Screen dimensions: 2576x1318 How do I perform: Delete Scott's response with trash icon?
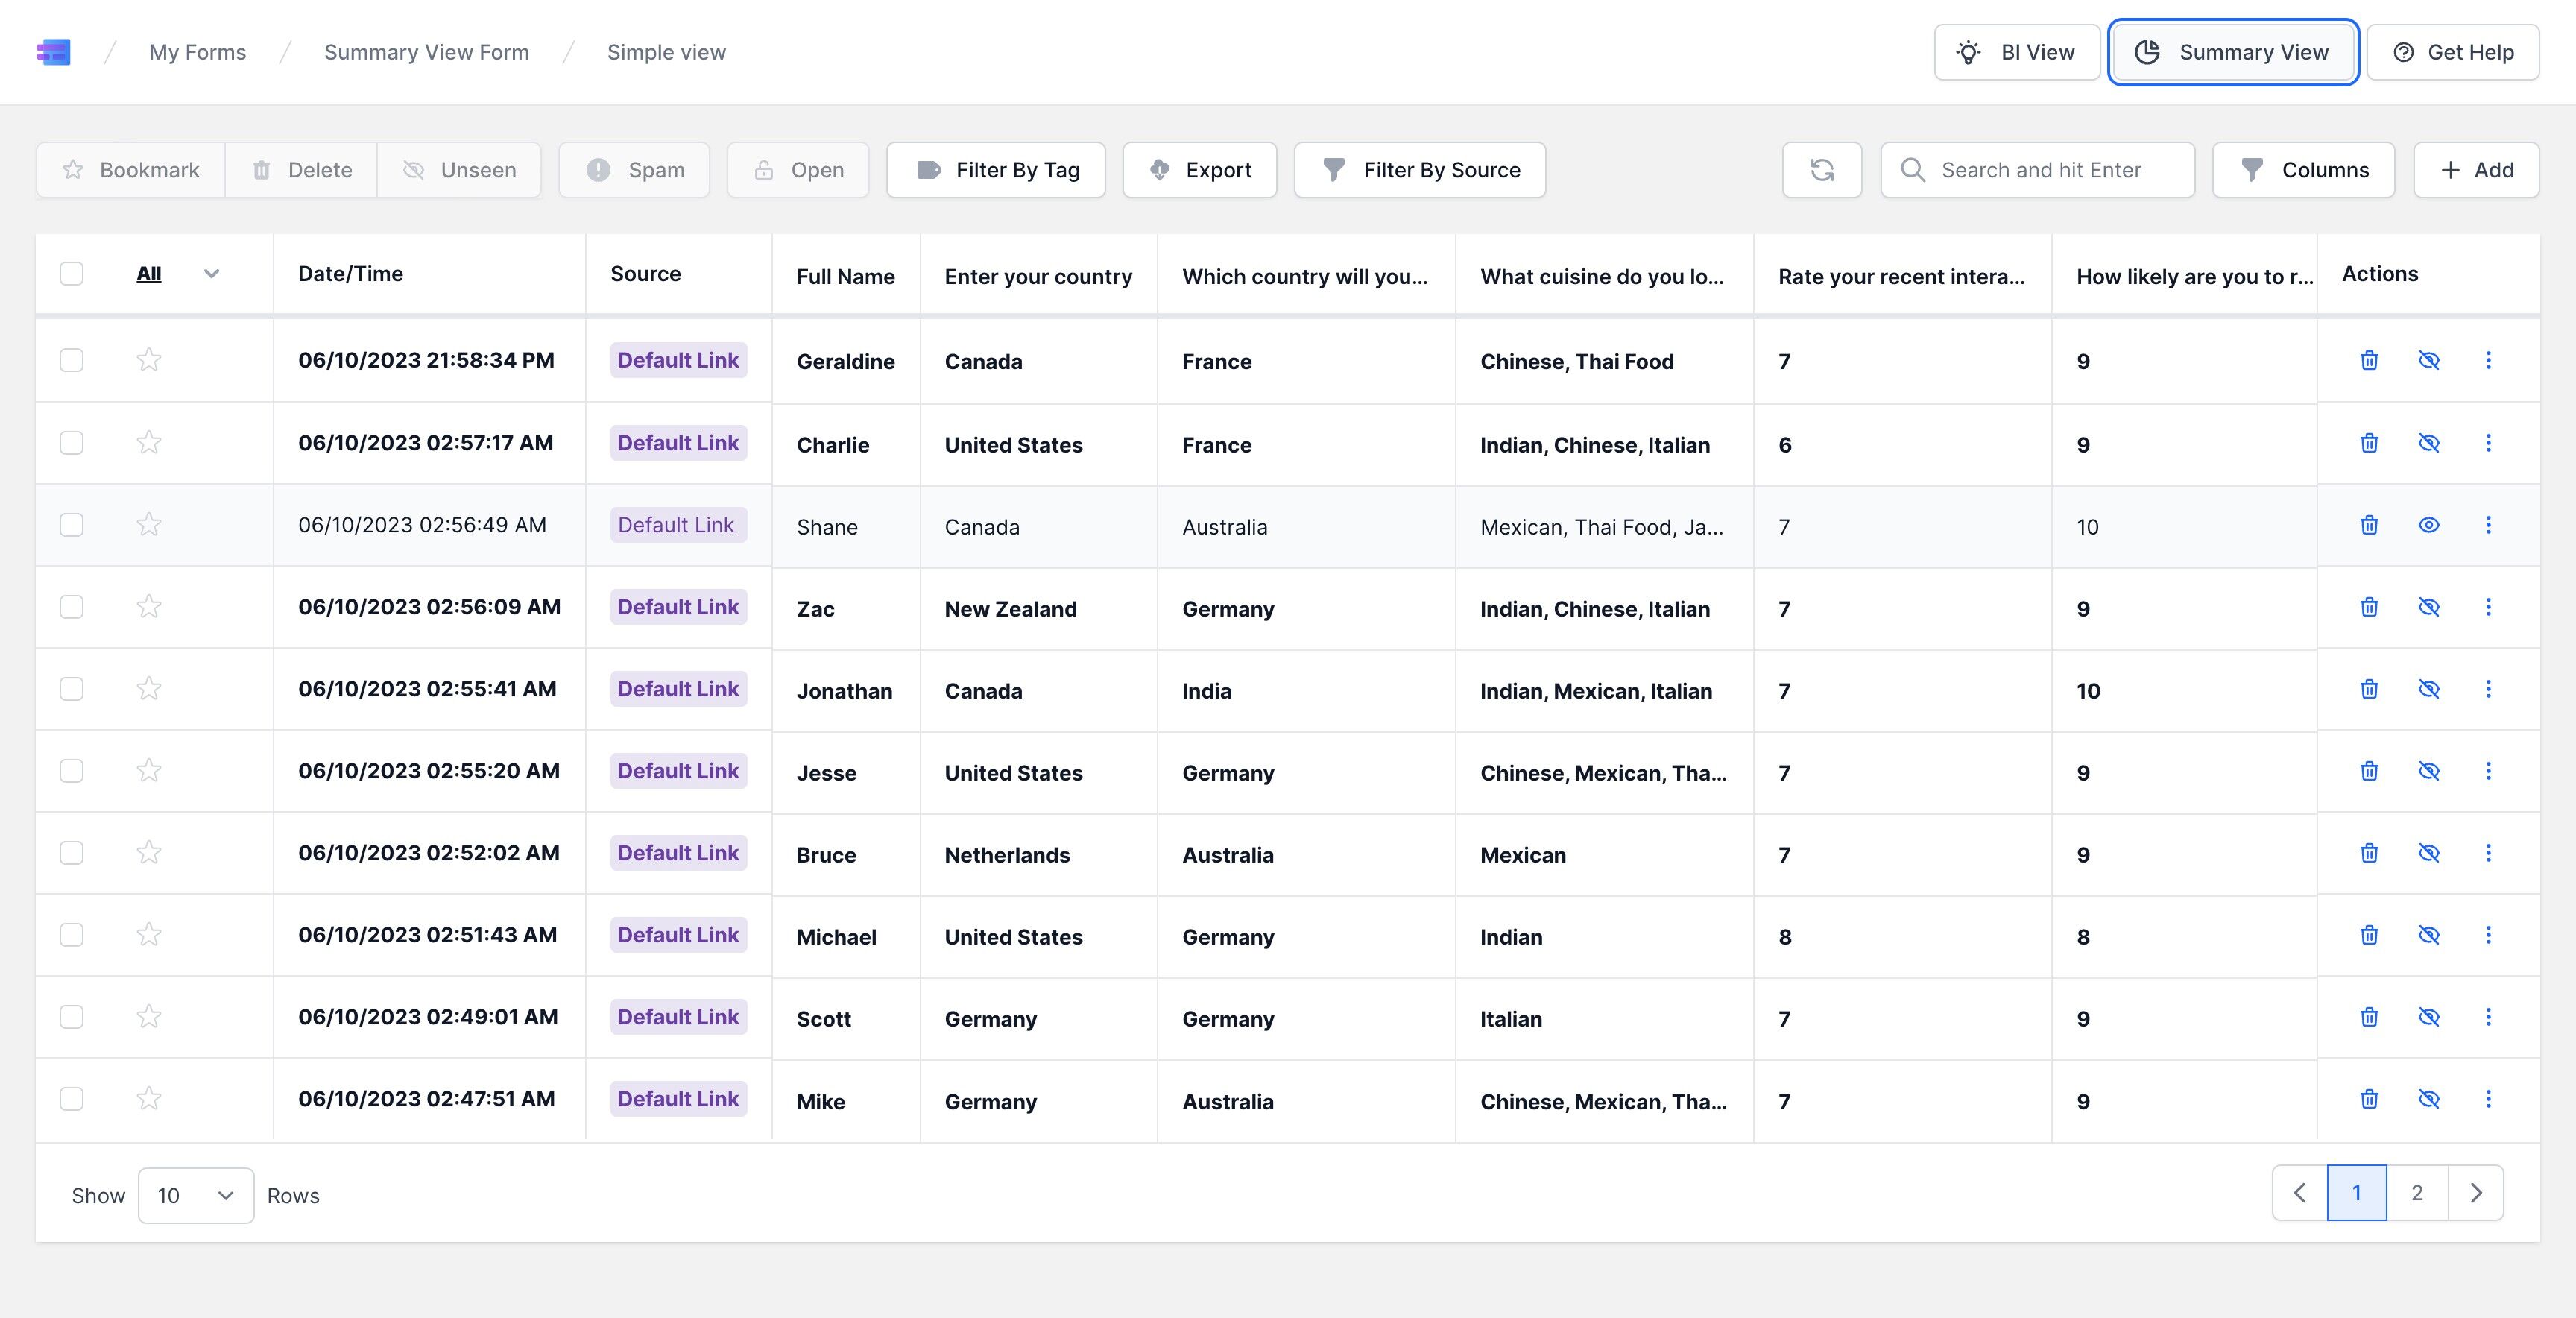point(2369,1017)
